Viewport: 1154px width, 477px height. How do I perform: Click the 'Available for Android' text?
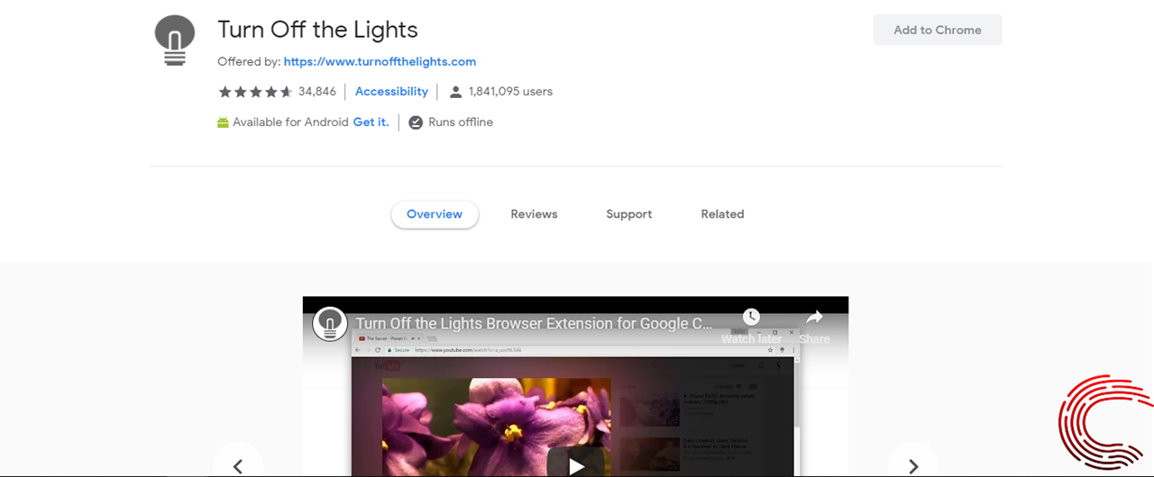point(290,122)
